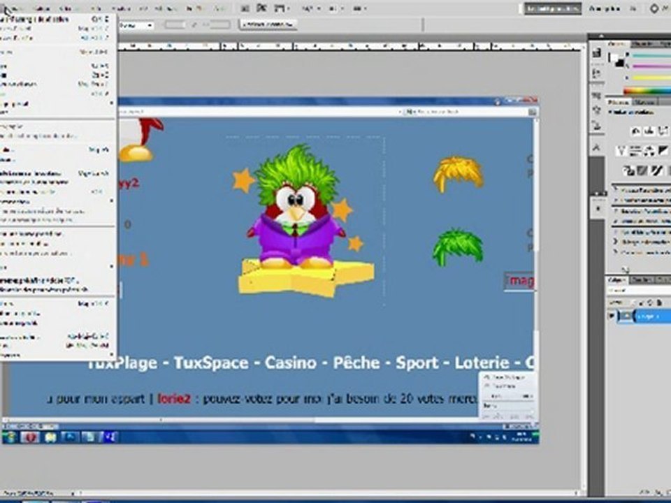Add a Posterize adjustment
The height and width of the screenshot is (503, 671).
click(x=642, y=171)
